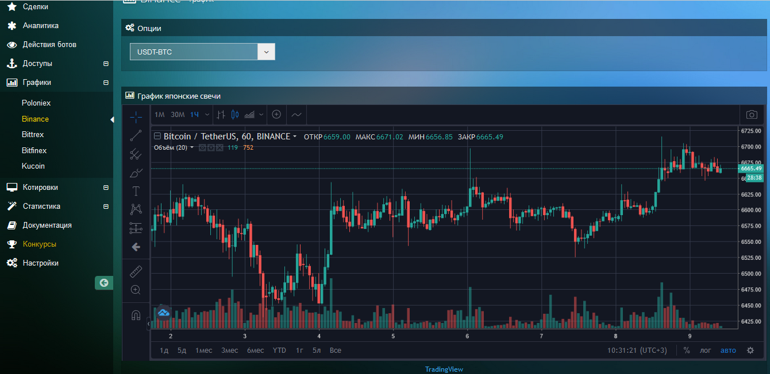Activate the text annotation tool
770x374 pixels.
point(136,191)
